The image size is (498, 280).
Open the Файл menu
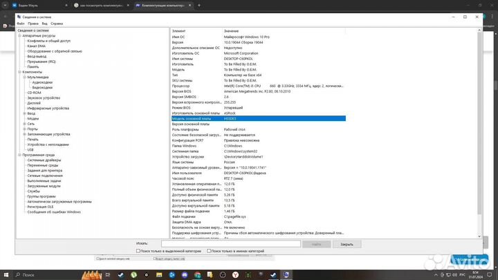(x=21, y=24)
